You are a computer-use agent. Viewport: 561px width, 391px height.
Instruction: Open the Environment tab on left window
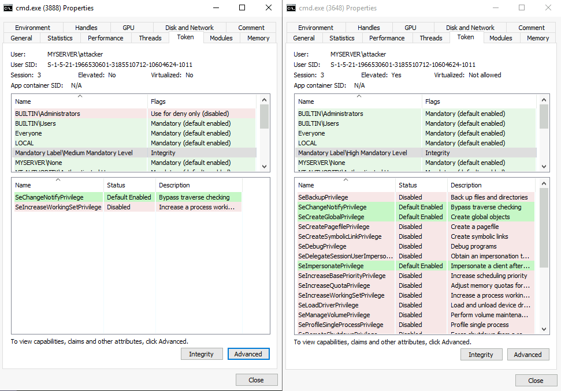click(x=32, y=27)
